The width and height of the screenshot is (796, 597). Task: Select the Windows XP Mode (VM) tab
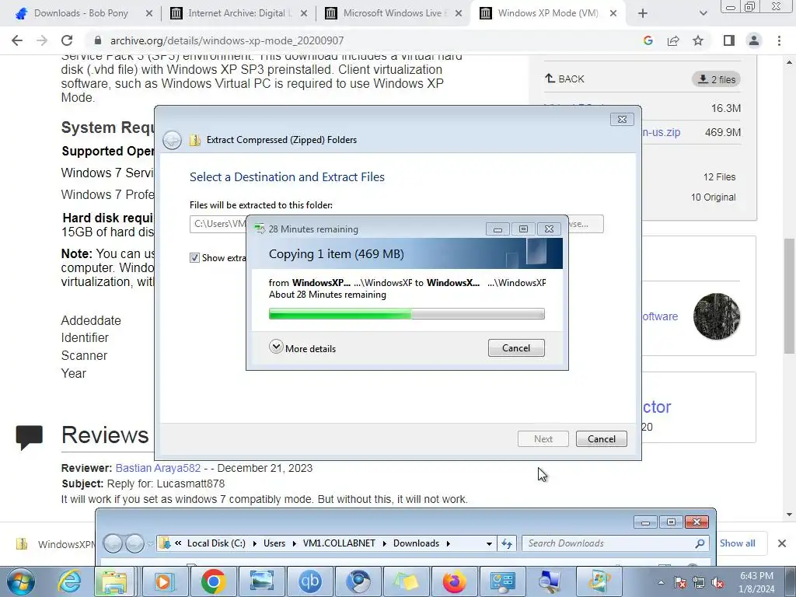[x=548, y=13]
